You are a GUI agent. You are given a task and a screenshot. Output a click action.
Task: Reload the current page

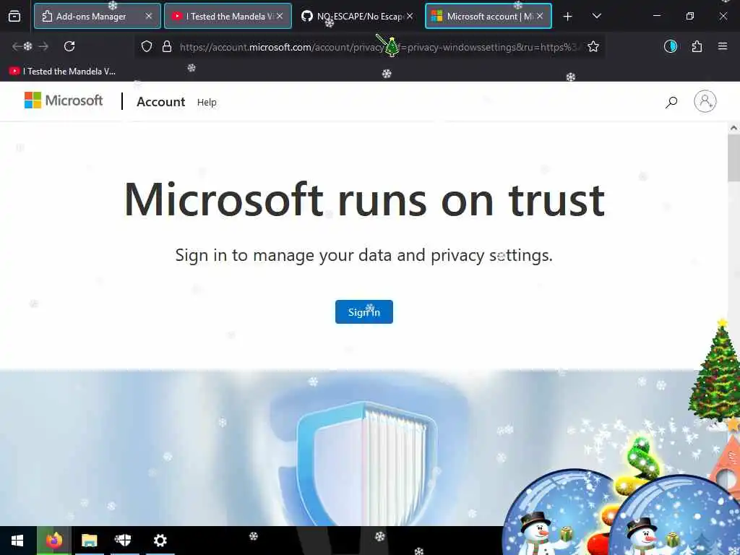pos(69,46)
